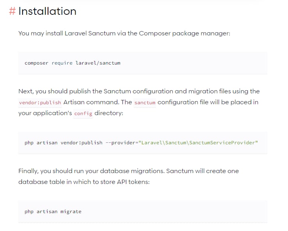Click the --provider option in the command
The height and width of the screenshot is (231, 288).
[120, 143]
